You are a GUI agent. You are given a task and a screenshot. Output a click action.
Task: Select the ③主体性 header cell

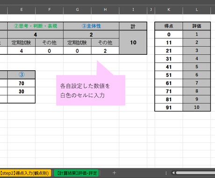click(91, 26)
